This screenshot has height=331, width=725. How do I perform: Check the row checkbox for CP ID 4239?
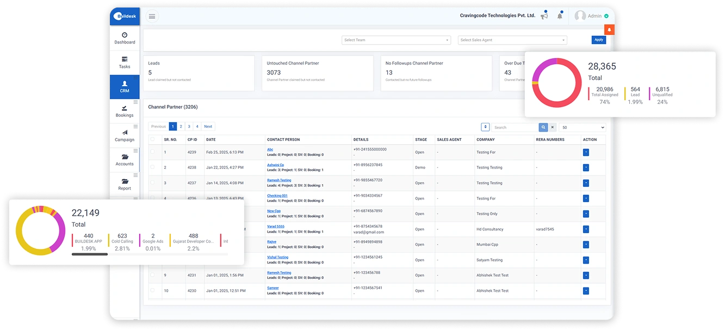click(152, 152)
